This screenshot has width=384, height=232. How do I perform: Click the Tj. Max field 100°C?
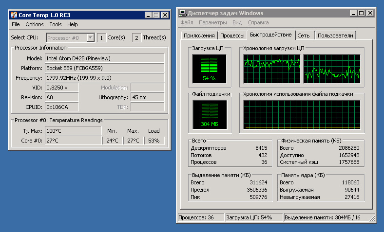[x=73, y=131]
